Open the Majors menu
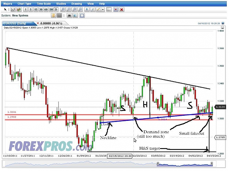The image size is (229, 171). 8,4
